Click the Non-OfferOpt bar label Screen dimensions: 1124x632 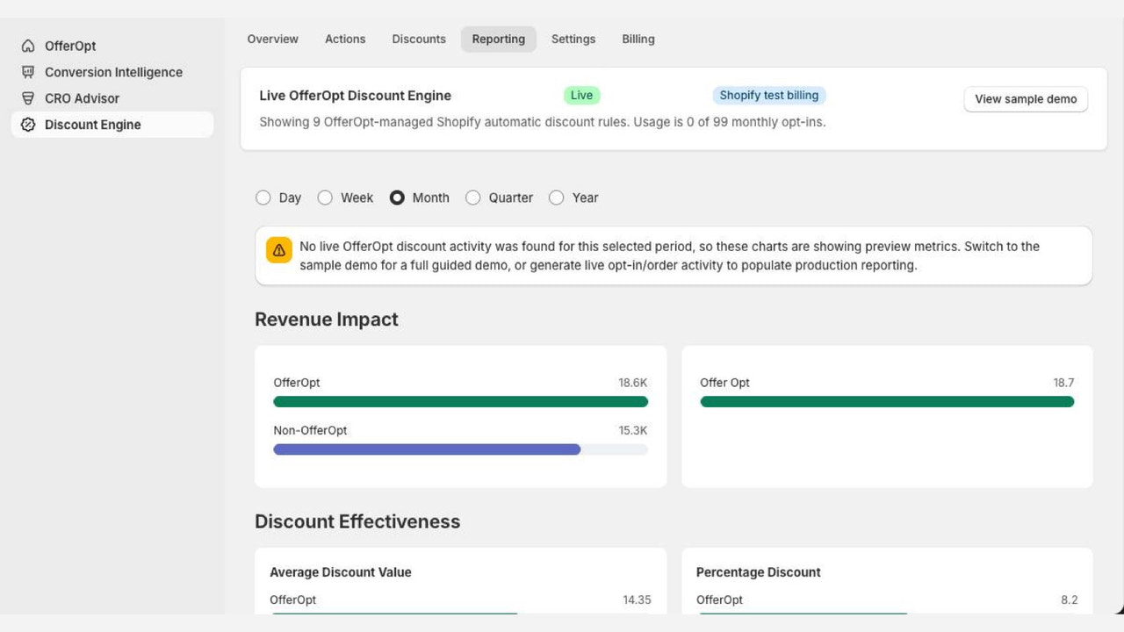310,430
